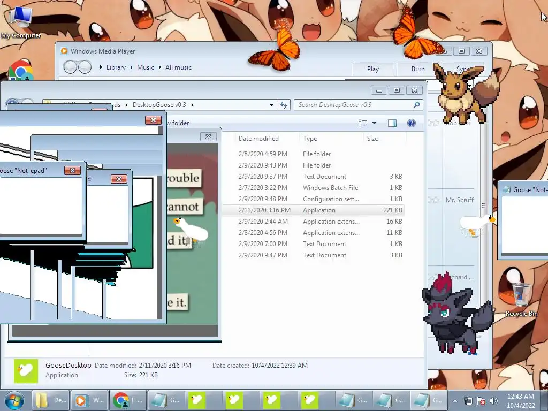Click Windows Media Player's round back button
Viewport: 548px width, 411px height.
[x=70, y=67]
